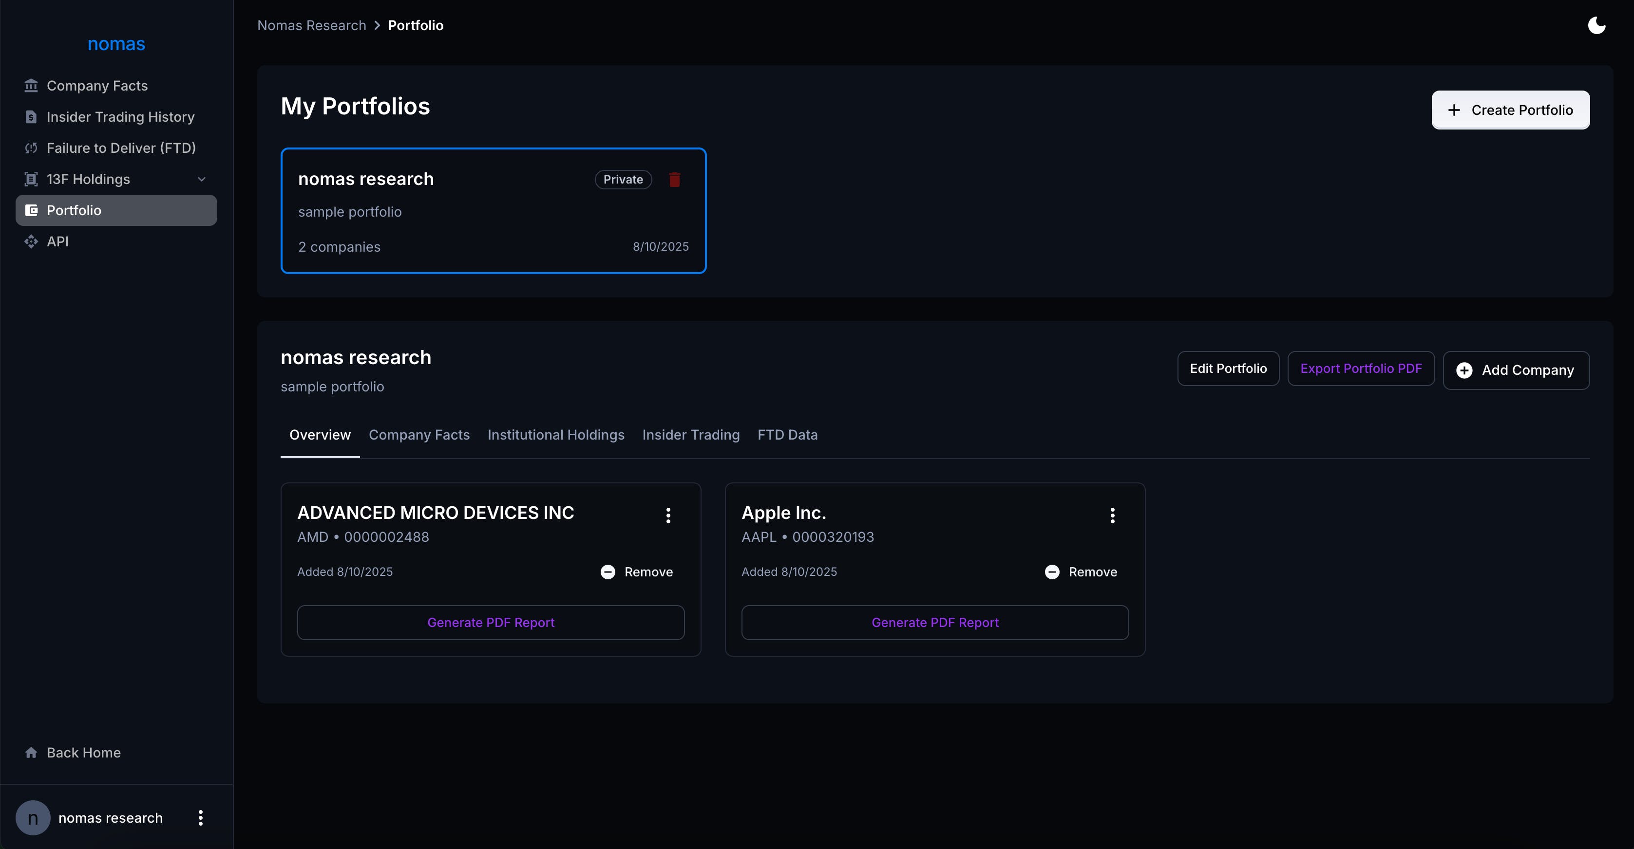The image size is (1634, 849).
Task: Open Apple Inc. card three-dot menu
Action: click(x=1112, y=515)
